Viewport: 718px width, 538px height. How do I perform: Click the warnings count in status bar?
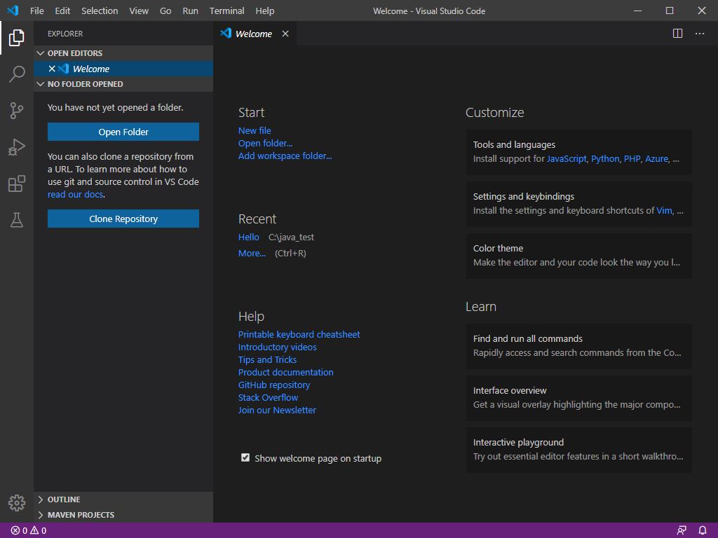(x=39, y=531)
